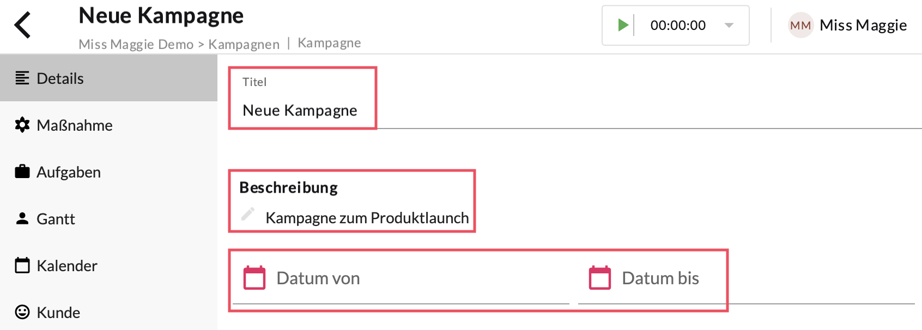922x330 pixels.
Task: Switch to the Maßnahme section
Action: click(x=74, y=125)
